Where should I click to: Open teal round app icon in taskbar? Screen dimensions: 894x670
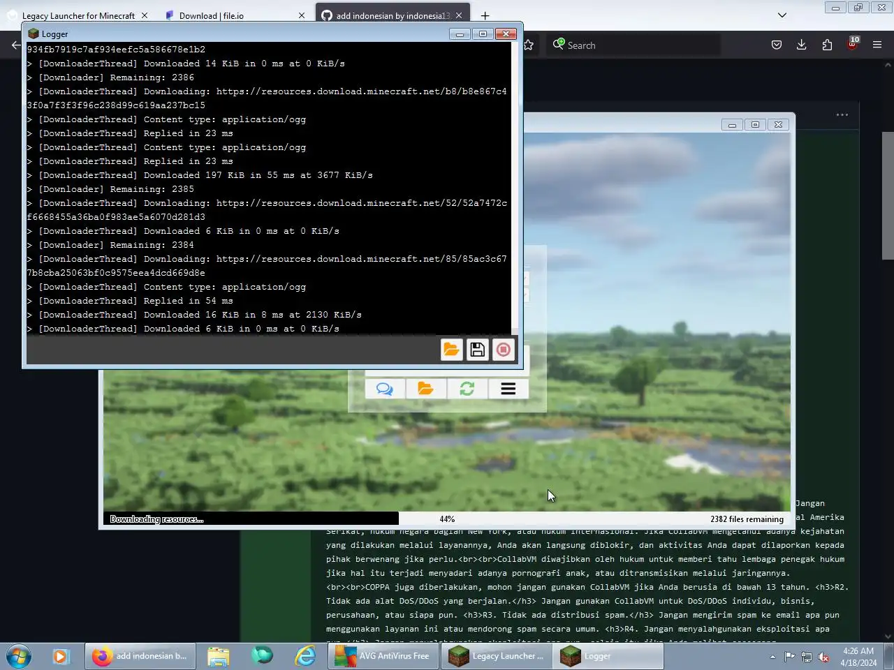[x=262, y=656]
